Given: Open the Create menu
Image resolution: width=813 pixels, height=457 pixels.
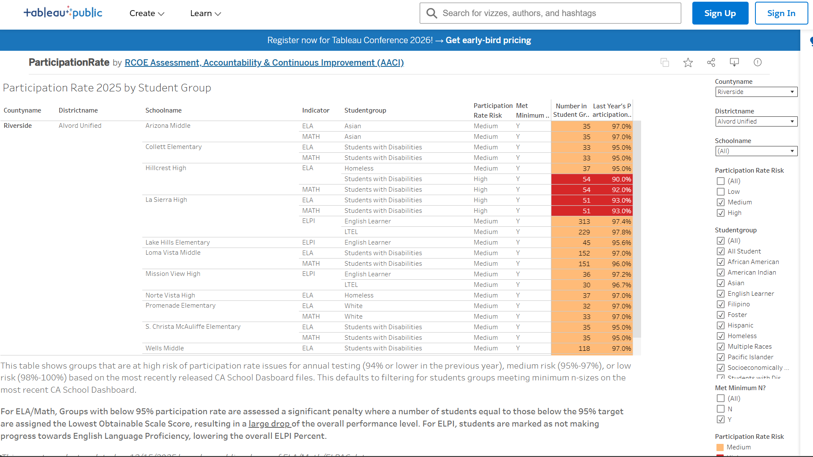Looking at the screenshot, I should pyautogui.click(x=147, y=13).
